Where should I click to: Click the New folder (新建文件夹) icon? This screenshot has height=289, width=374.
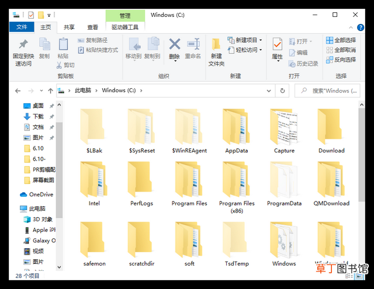coord(216,44)
